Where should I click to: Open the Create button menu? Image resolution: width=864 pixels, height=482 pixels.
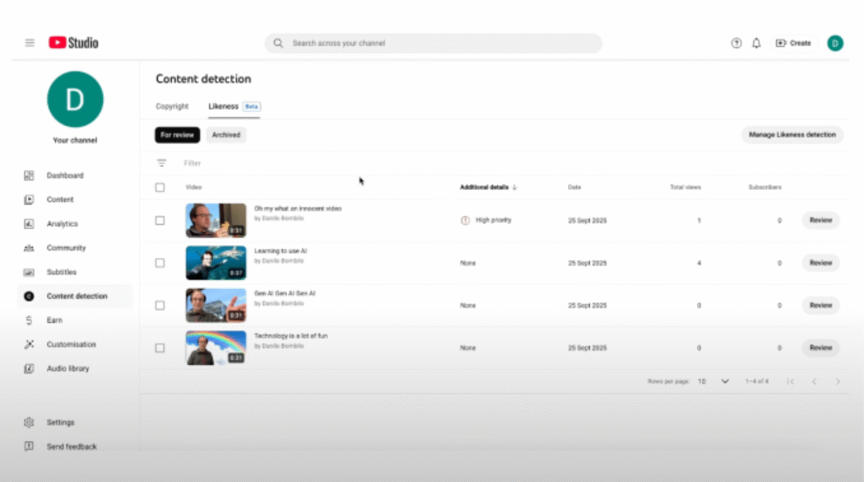tap(793, 43)
